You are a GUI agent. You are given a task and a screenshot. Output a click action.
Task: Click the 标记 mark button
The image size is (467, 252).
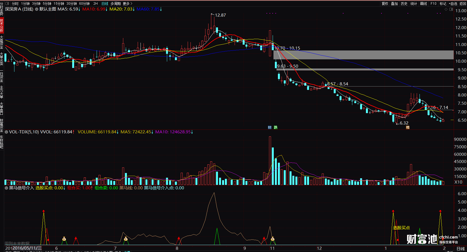pyautogui.click(x=443, y=4)
